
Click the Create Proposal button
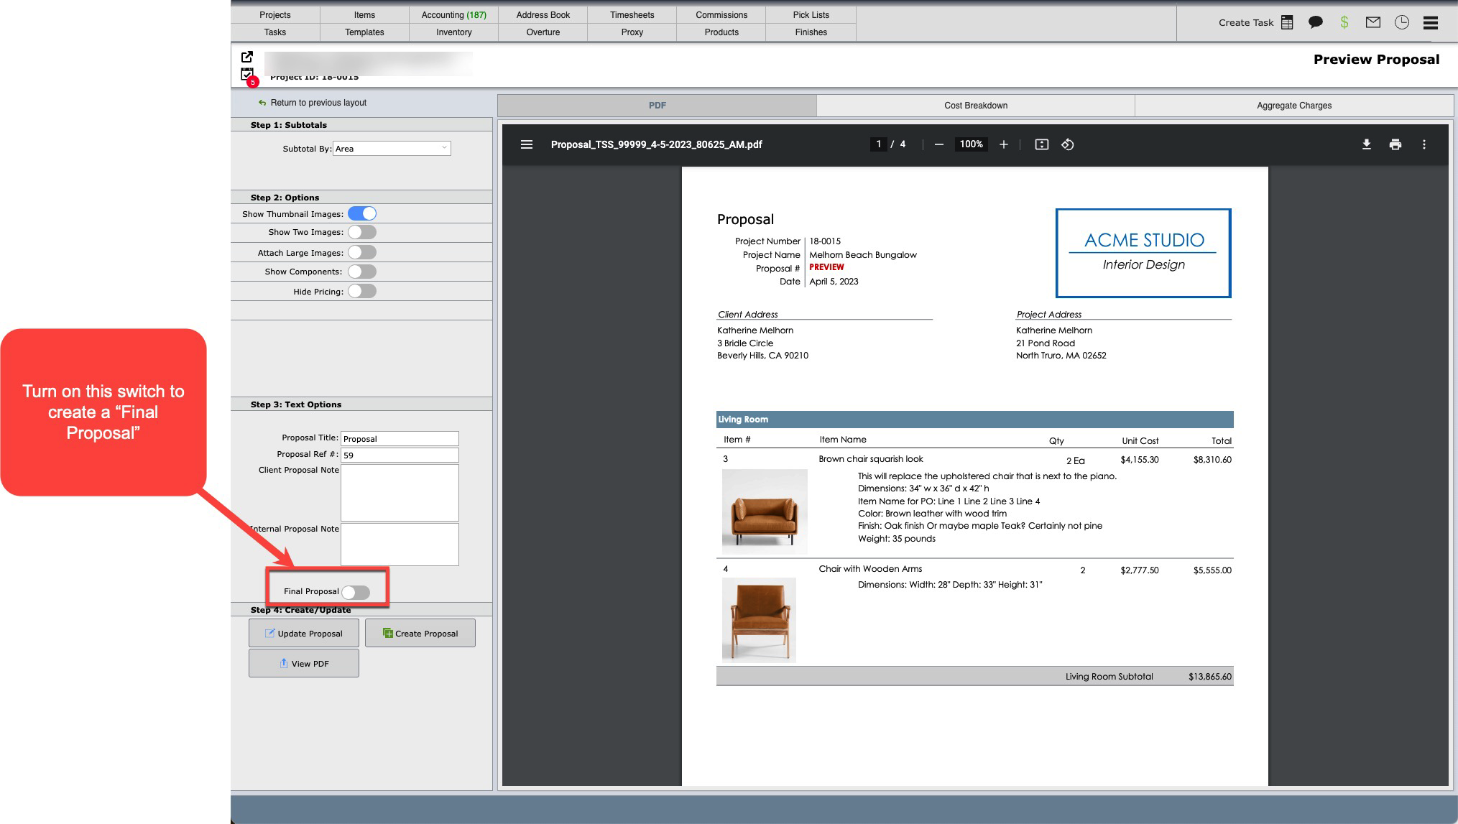click(x=419, y=633)
